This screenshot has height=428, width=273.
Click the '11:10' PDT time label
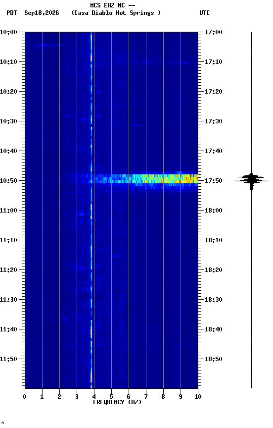8,240
